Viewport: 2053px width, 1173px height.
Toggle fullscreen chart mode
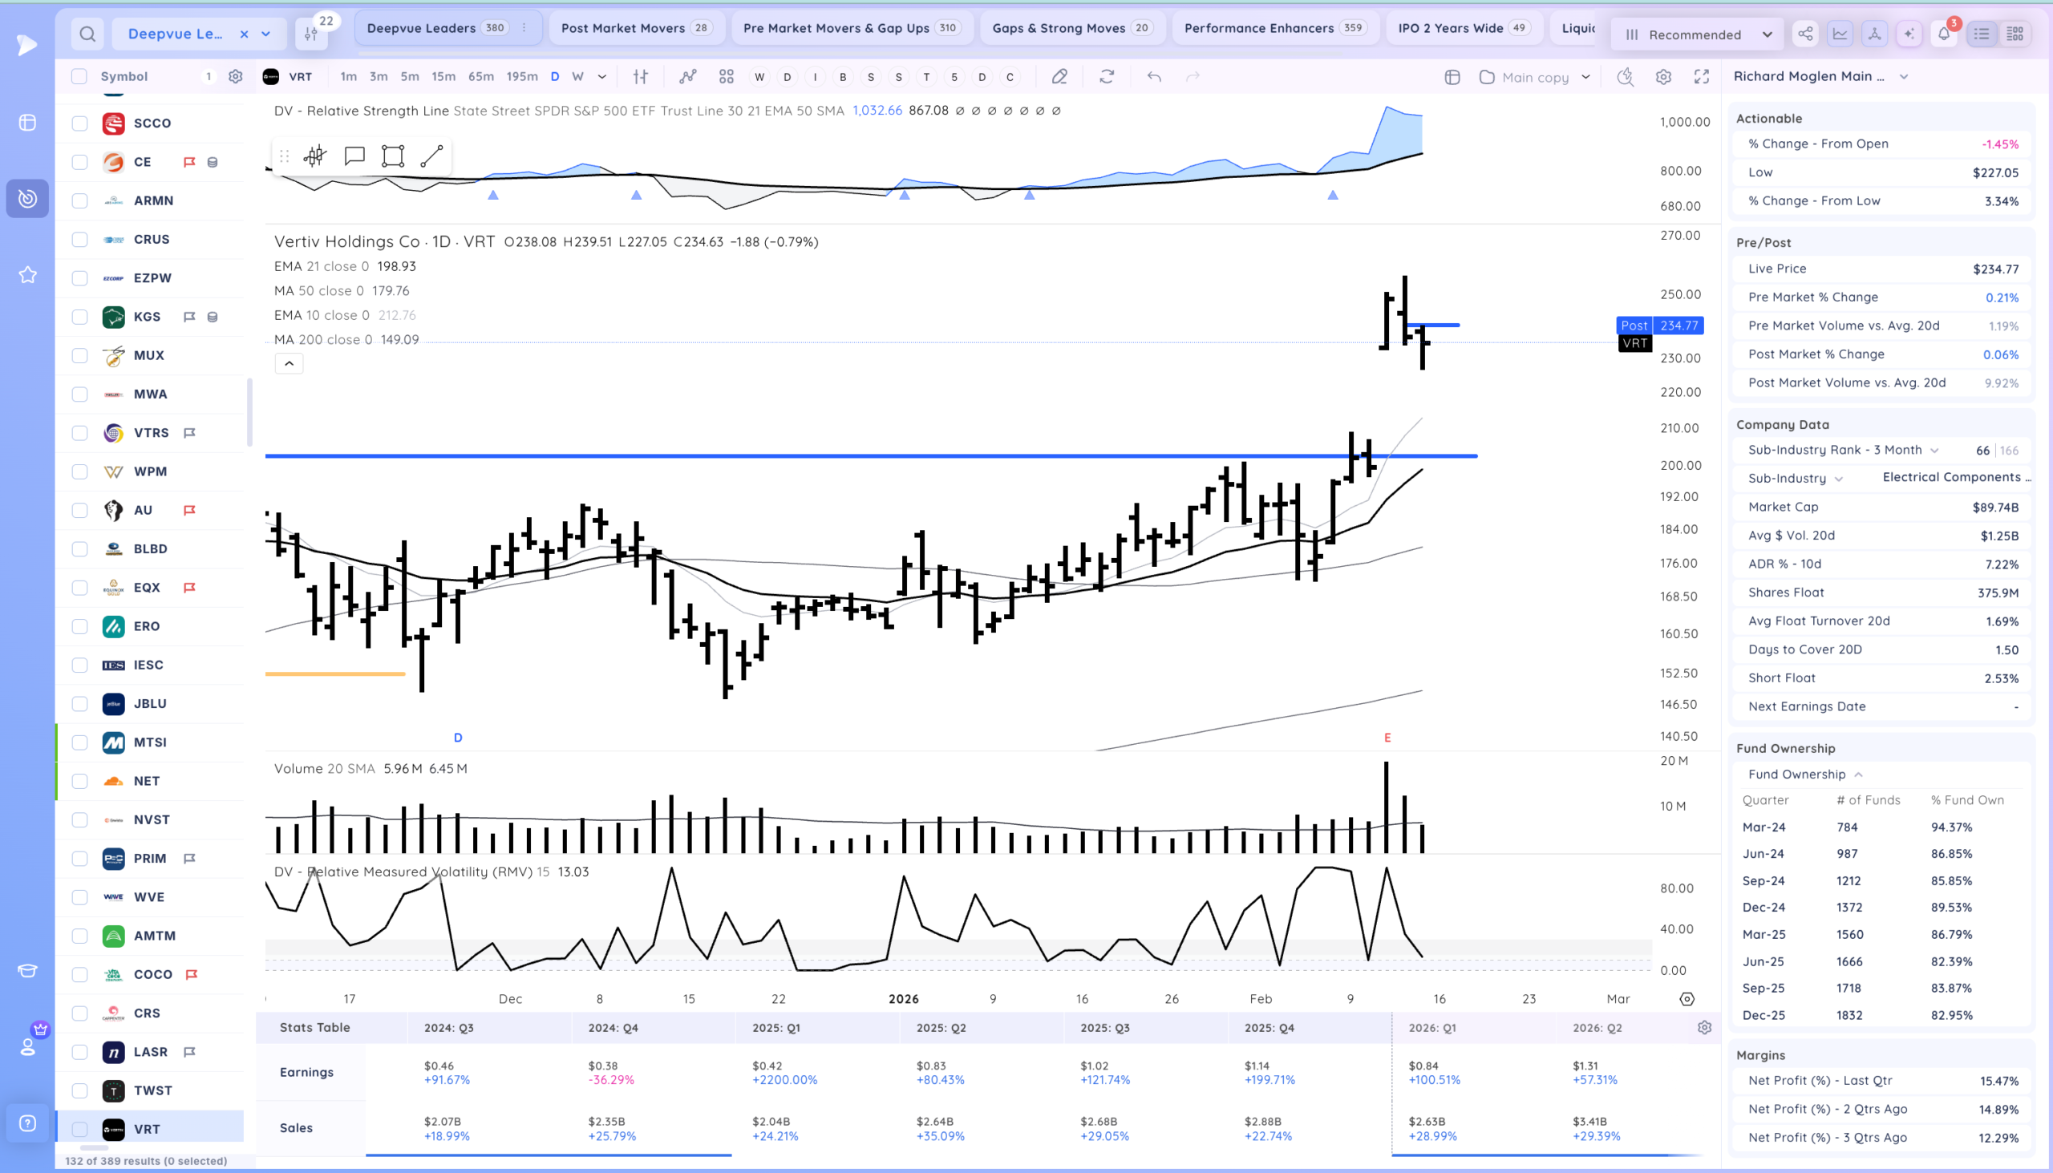1701,76
